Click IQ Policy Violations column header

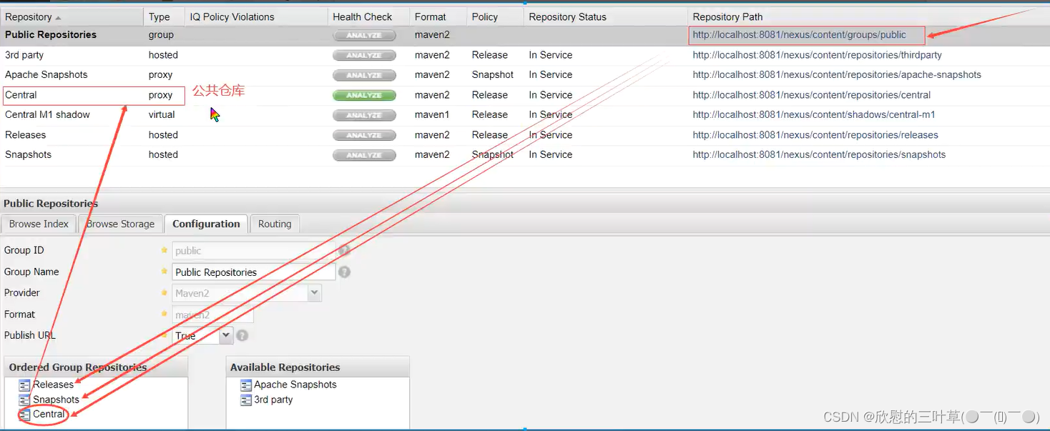tap(256, 16)
